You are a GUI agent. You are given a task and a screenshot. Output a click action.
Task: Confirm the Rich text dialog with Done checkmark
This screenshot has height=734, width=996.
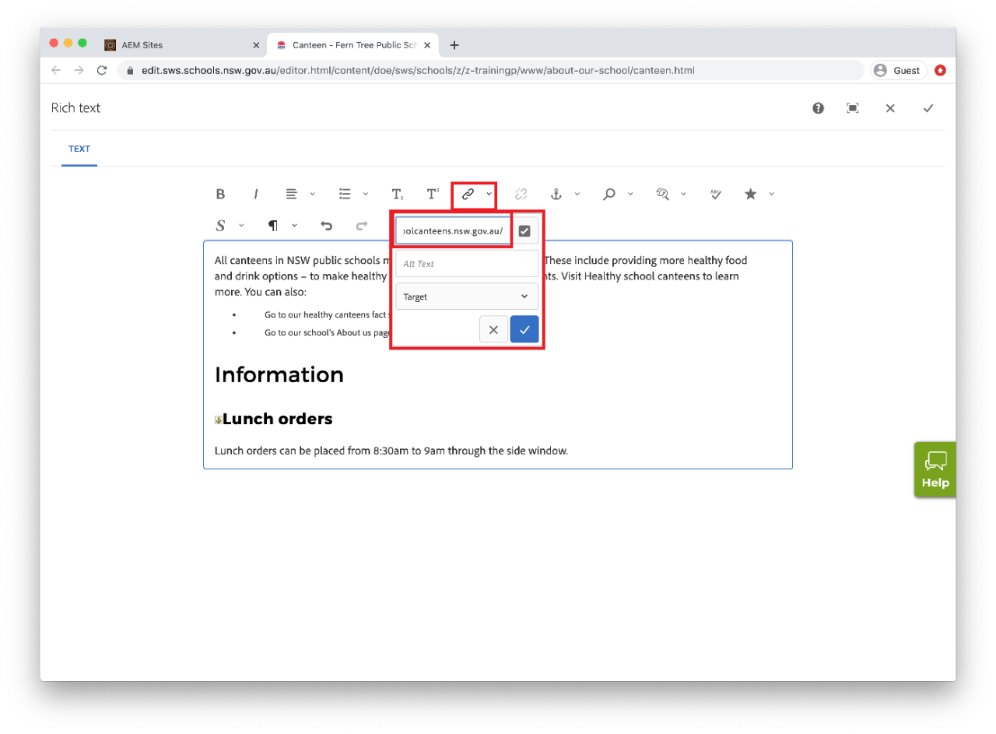(x=928, y=108)
